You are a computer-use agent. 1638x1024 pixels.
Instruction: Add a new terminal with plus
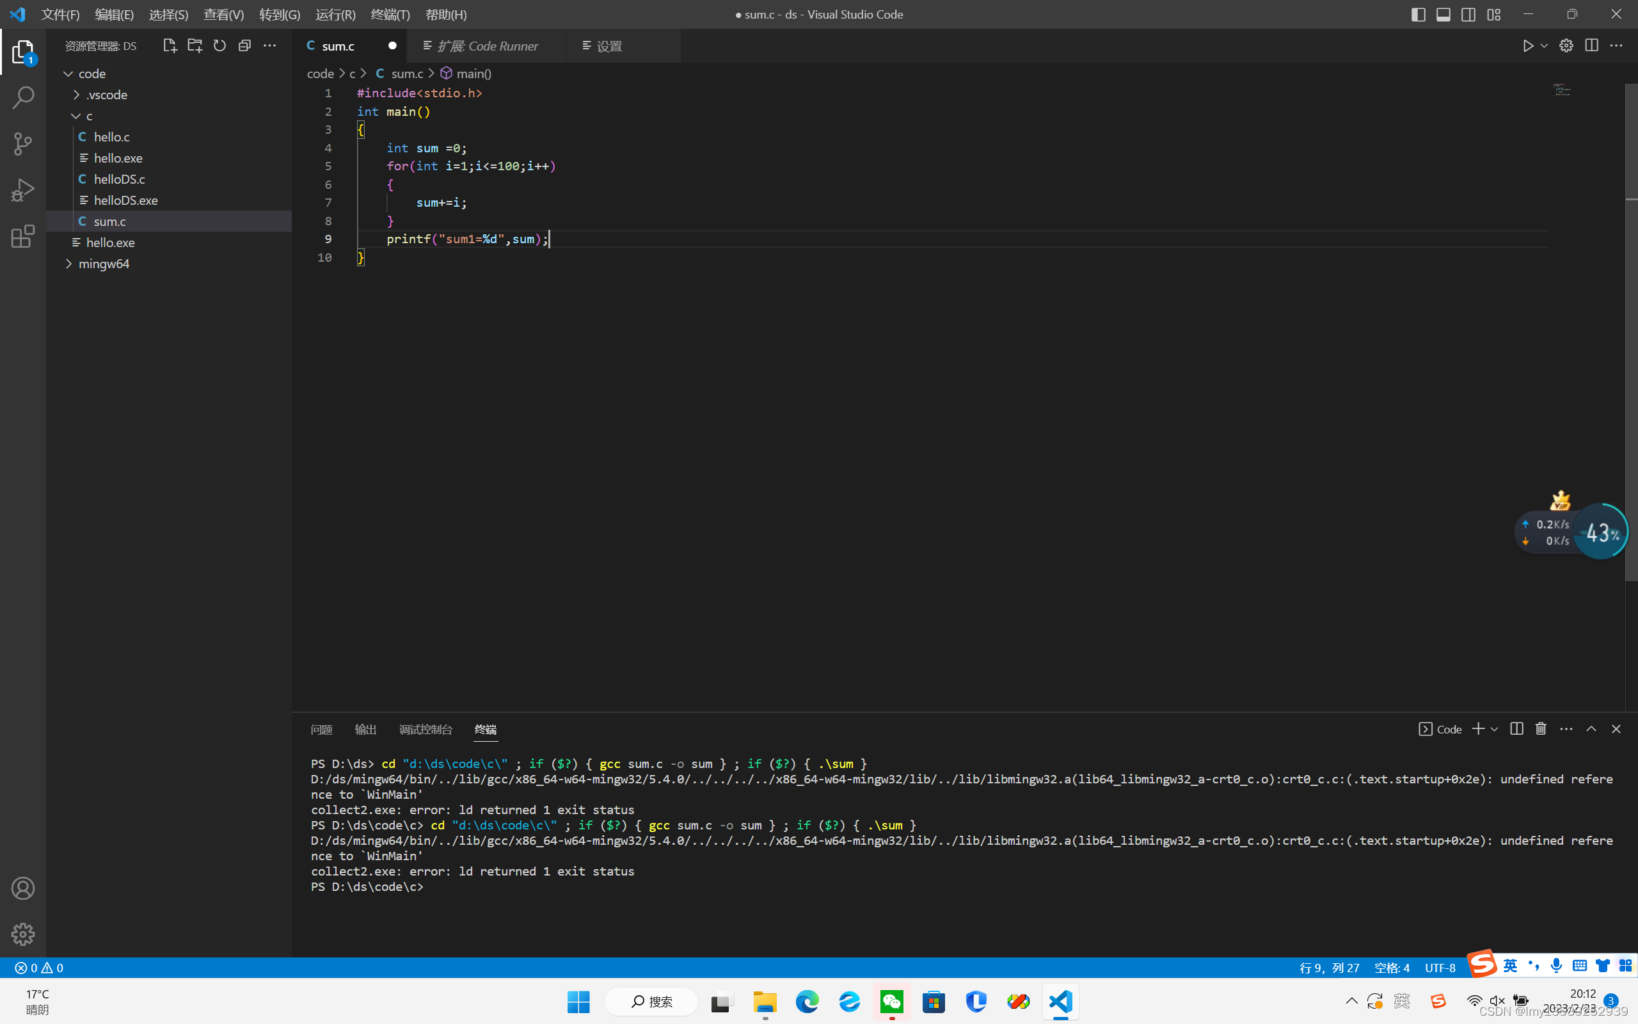click(x=1479, y=729)
